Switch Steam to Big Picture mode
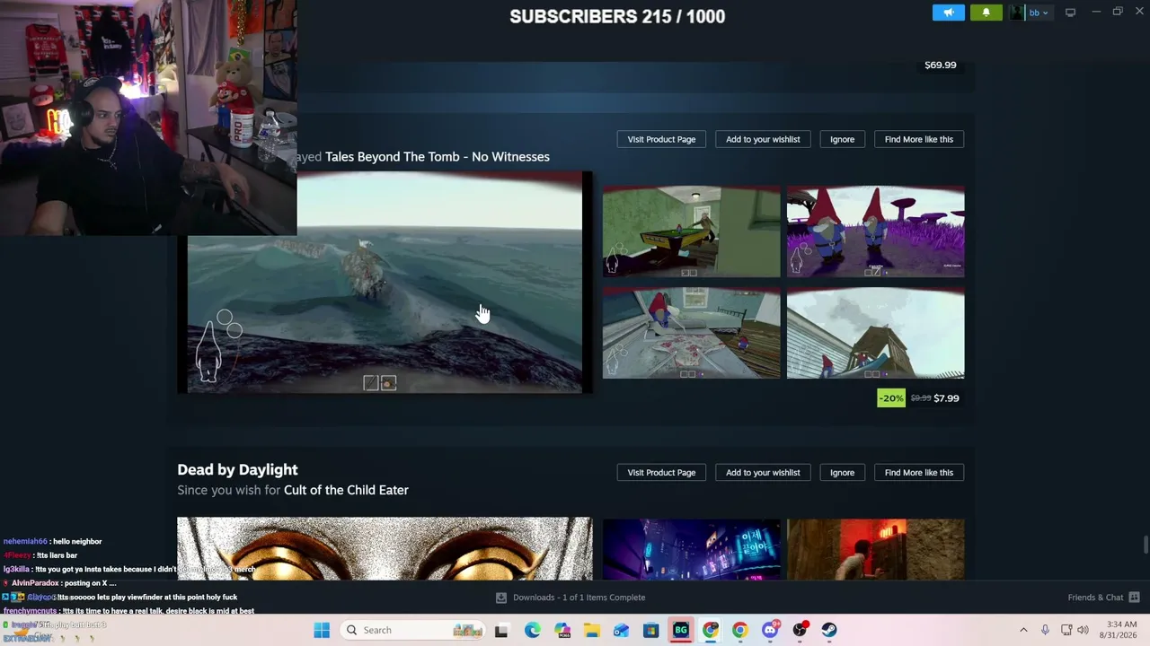The height and width of the screenshot is (646, 1150). [1070, 13]
